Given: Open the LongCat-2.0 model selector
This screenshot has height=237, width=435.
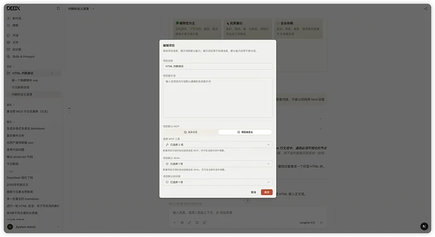Looking at the screenshot, I should (307, 223).
